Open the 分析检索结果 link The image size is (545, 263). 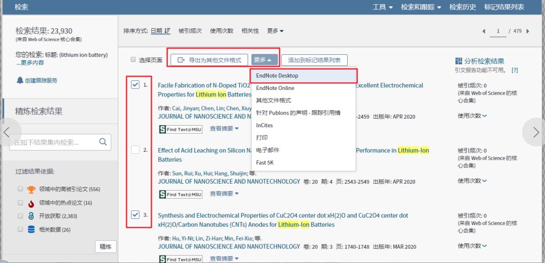pos(484,61)
